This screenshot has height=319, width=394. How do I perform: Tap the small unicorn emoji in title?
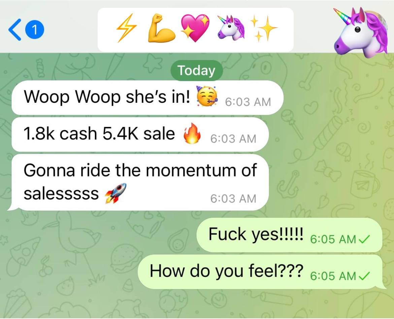click(x=230, y=28)
